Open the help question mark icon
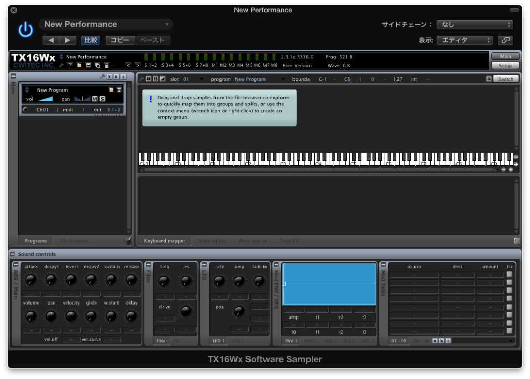The image size is (530, 379). (x=70, y=65)
